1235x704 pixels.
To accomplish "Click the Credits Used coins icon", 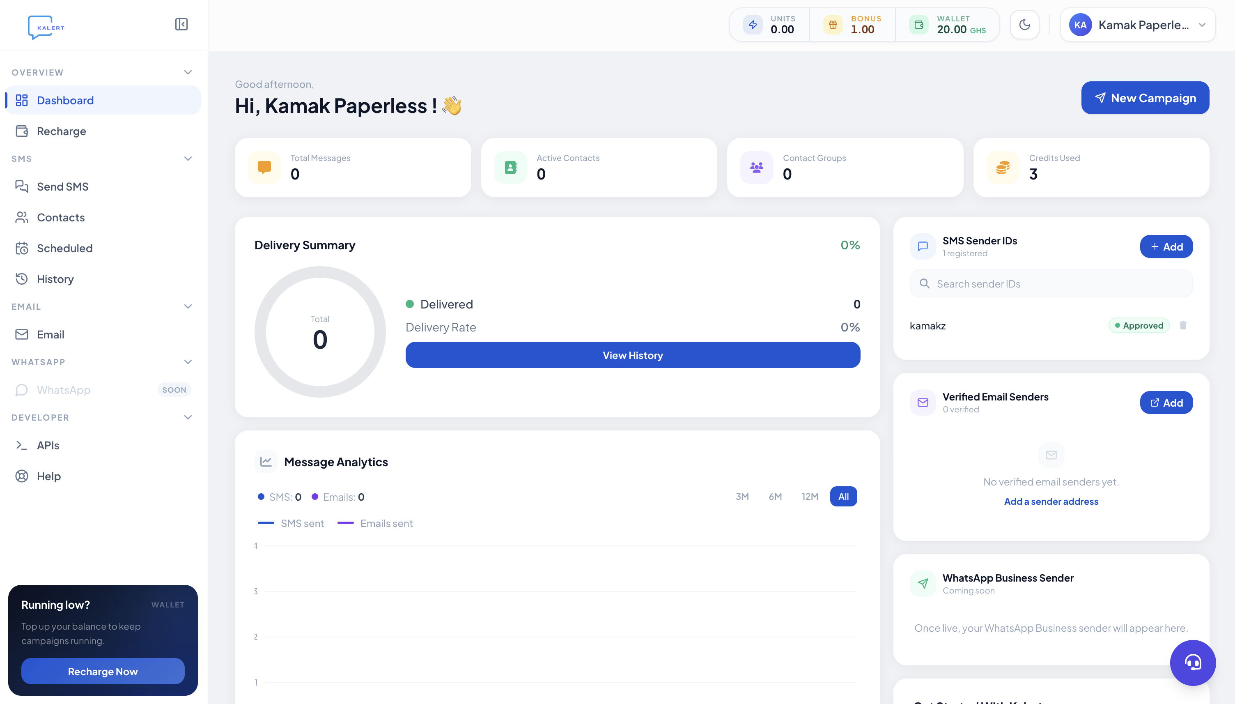I will pos(1003,167).
